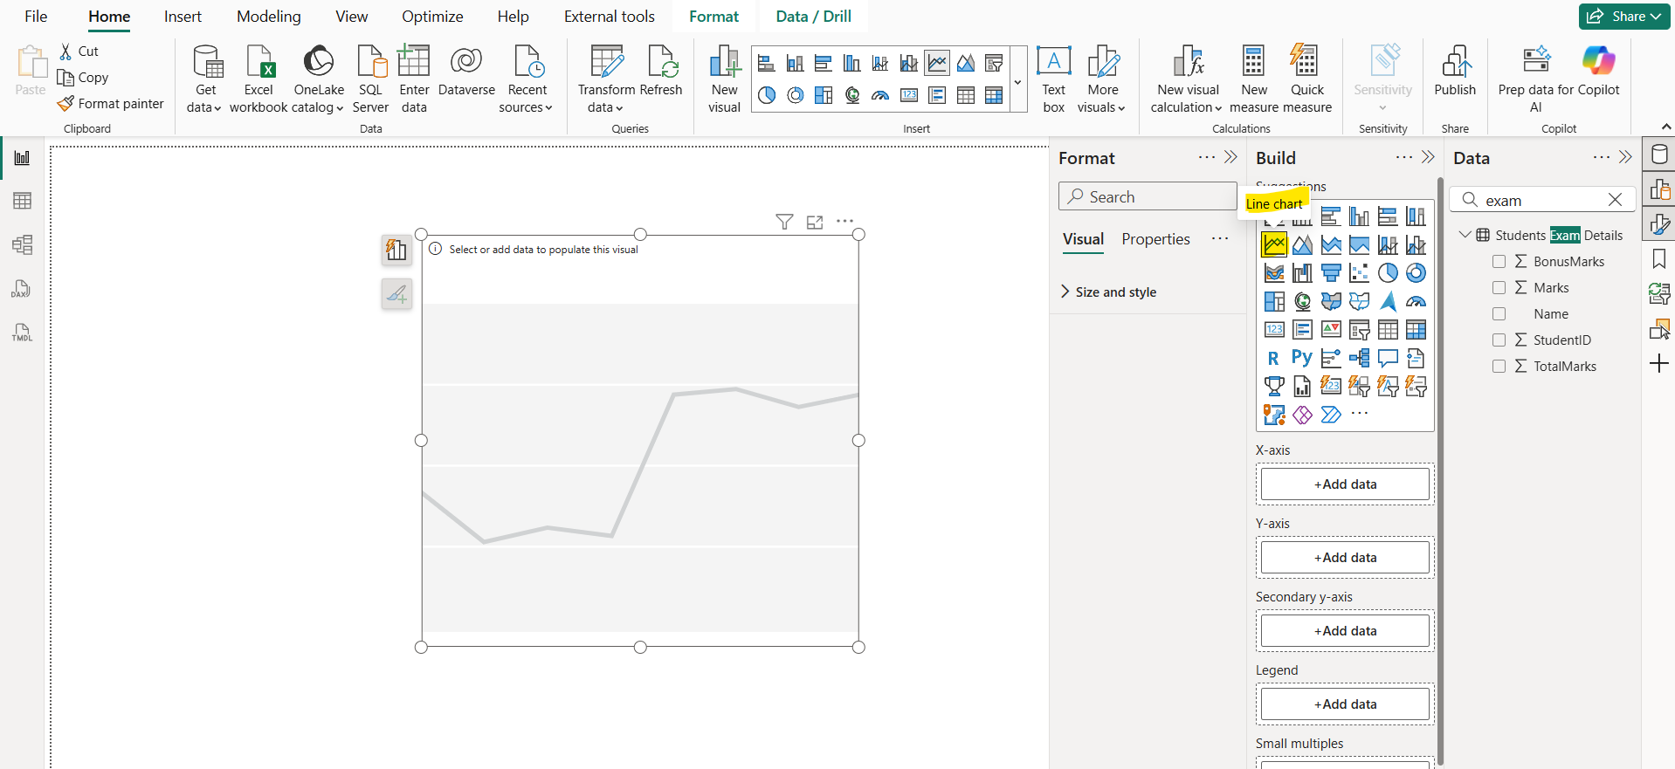Image resolution: width=1675 pixels, height=769 pixels.
Task: Click the Format pane search field
Action: 1147,197
